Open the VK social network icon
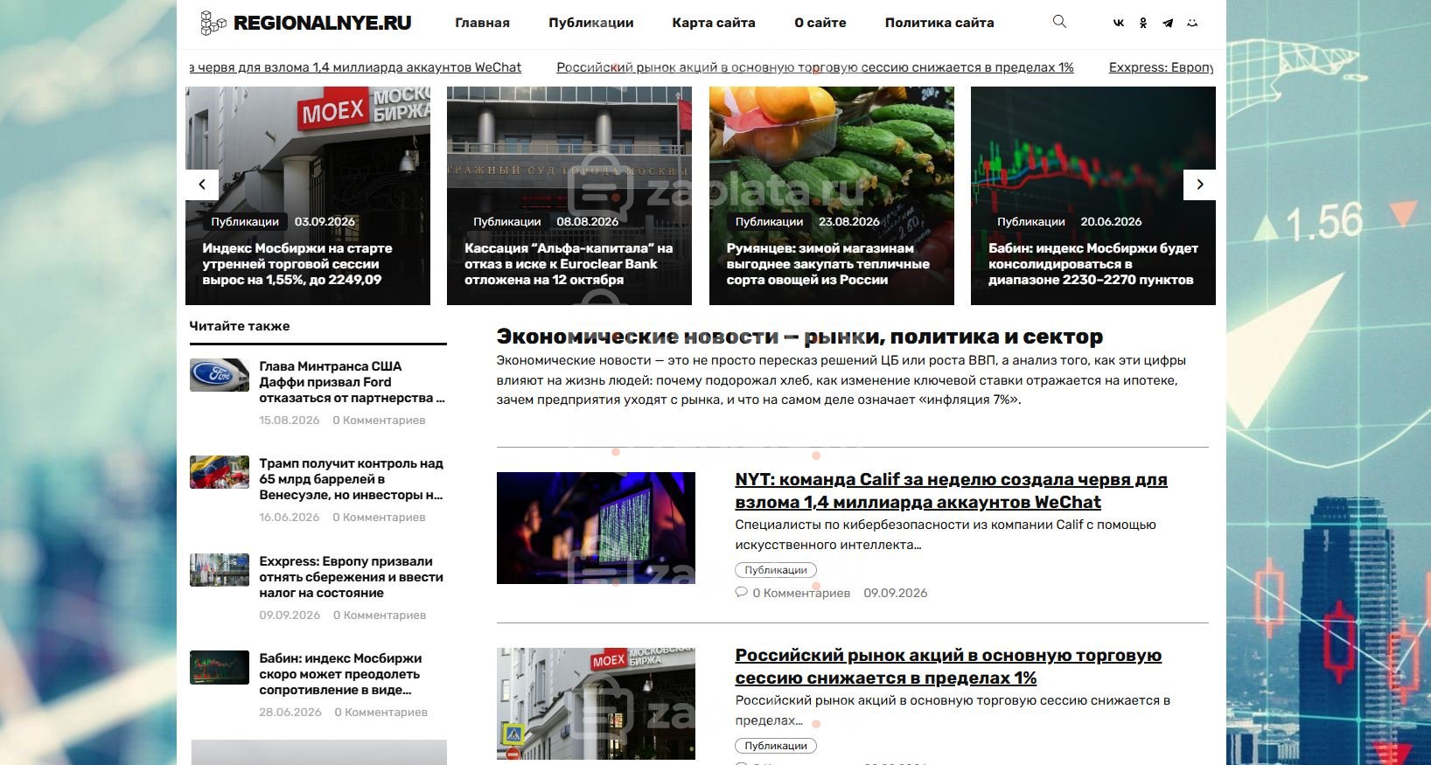1431x765 pixels. point(1118,23)
